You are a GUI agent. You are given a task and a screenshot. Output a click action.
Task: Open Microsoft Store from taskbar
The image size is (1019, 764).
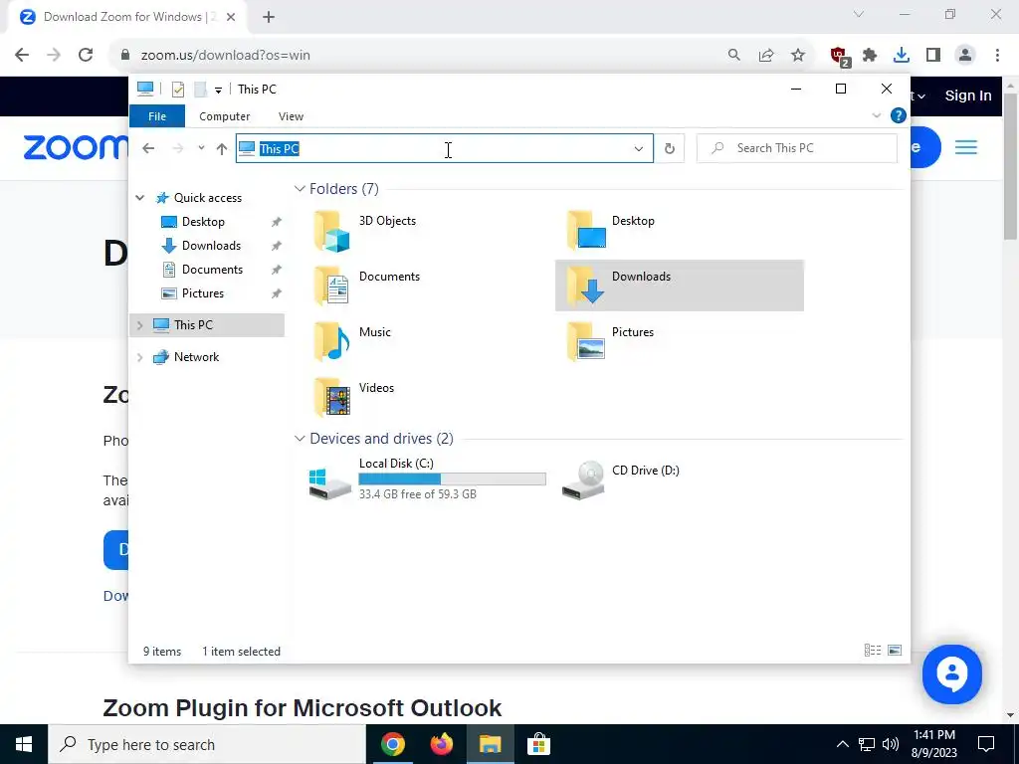[538, 744]
